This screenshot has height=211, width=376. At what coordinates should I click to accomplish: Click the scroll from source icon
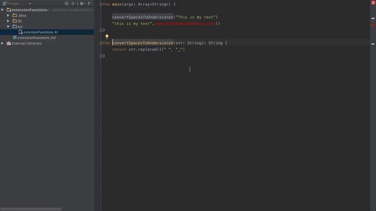(x=66, y=4)
